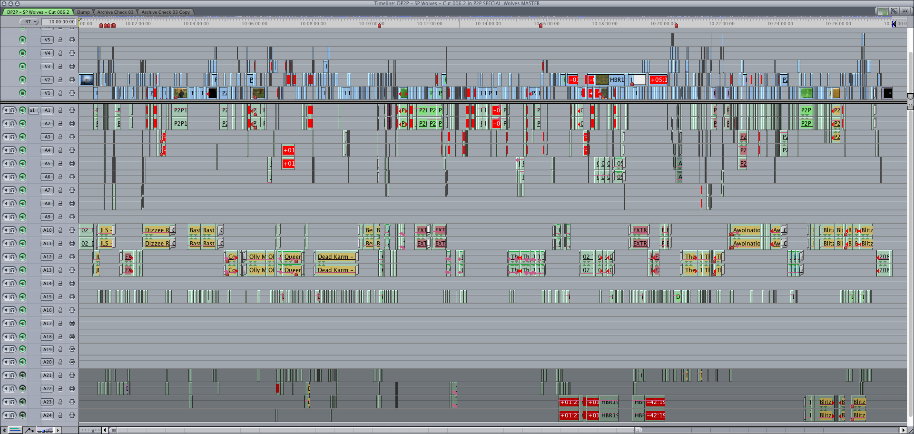Click the vertical video-track scroll bar
Viewport: 914px width, 434px height.
click(x=910, y=71)
